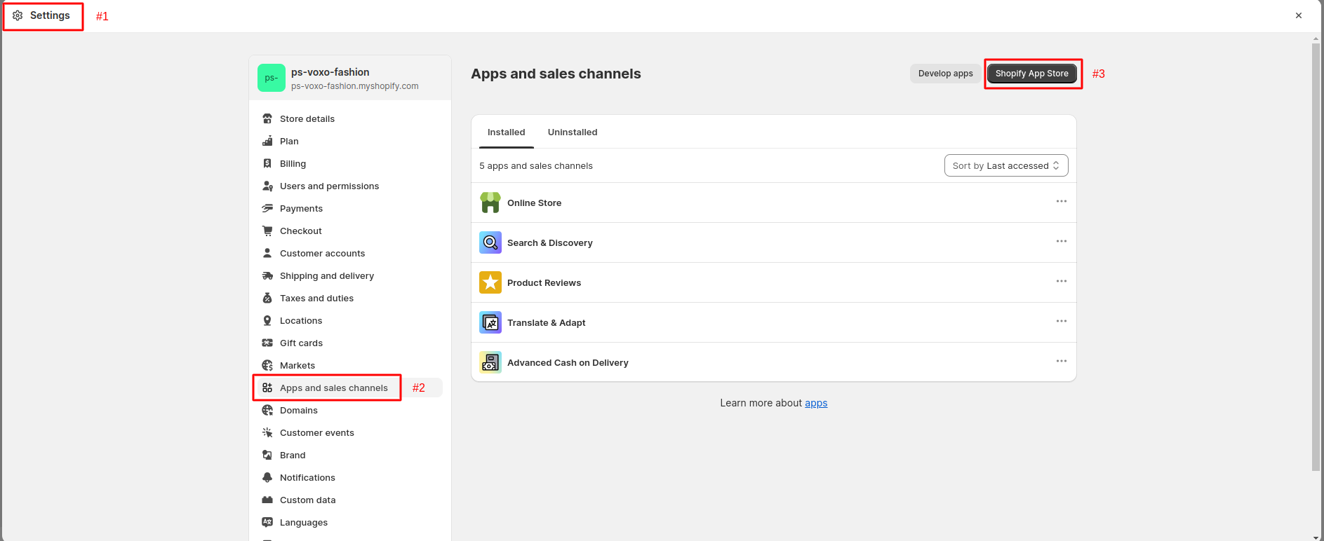Click the Notifications bell icon
Viewport: 1324px width, 541px height.
267,477
